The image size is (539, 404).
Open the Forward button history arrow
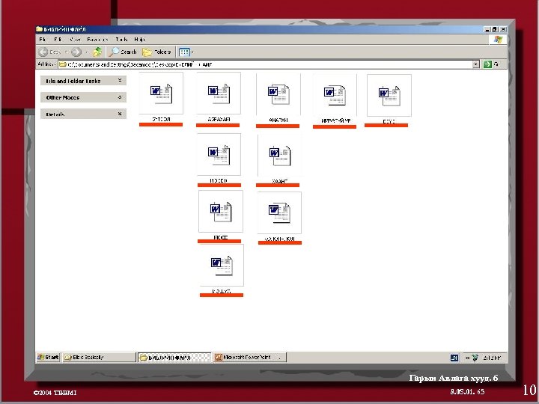pos(86,52)
